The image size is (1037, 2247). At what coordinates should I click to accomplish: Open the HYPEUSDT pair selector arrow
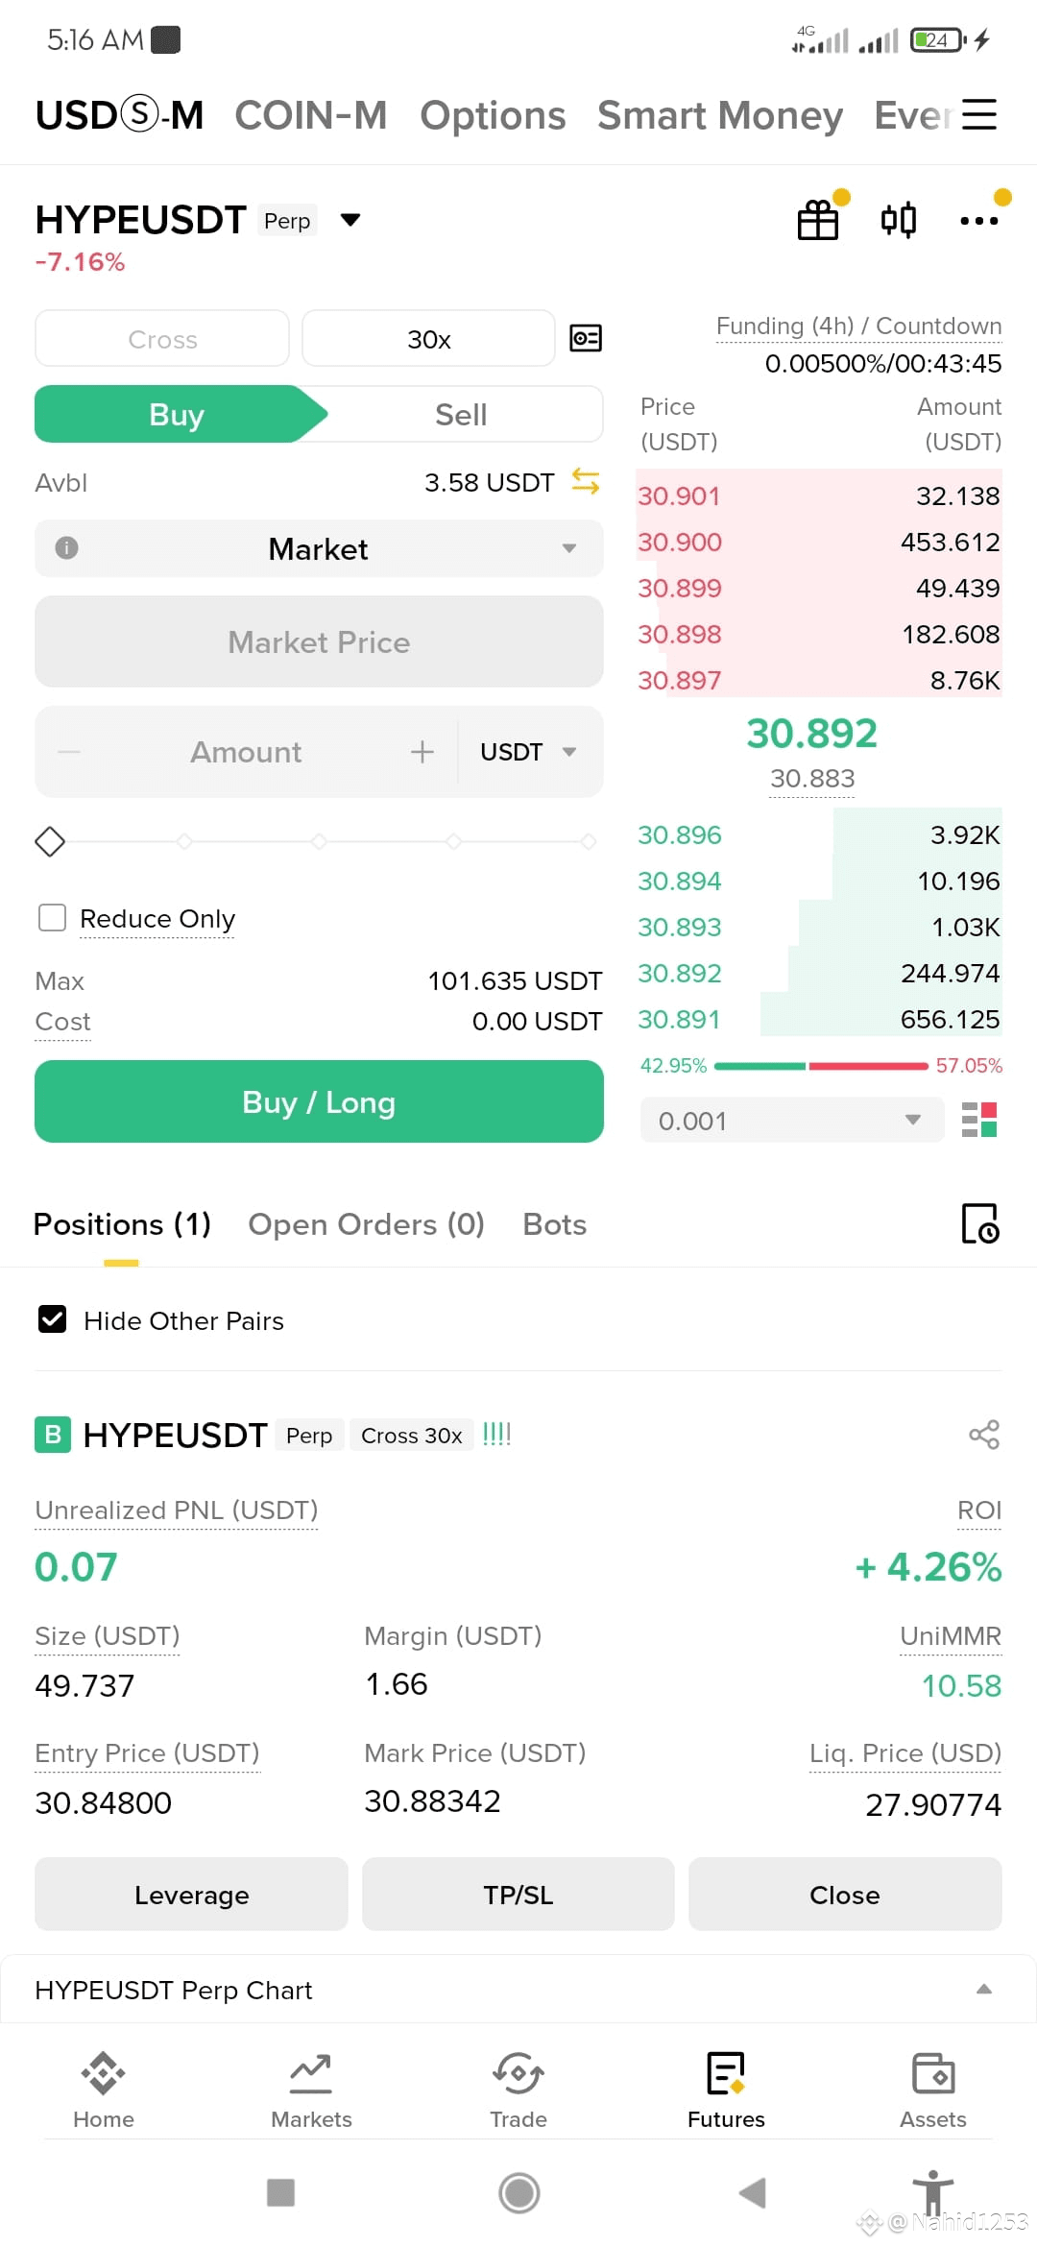click(x=350, y=220)
